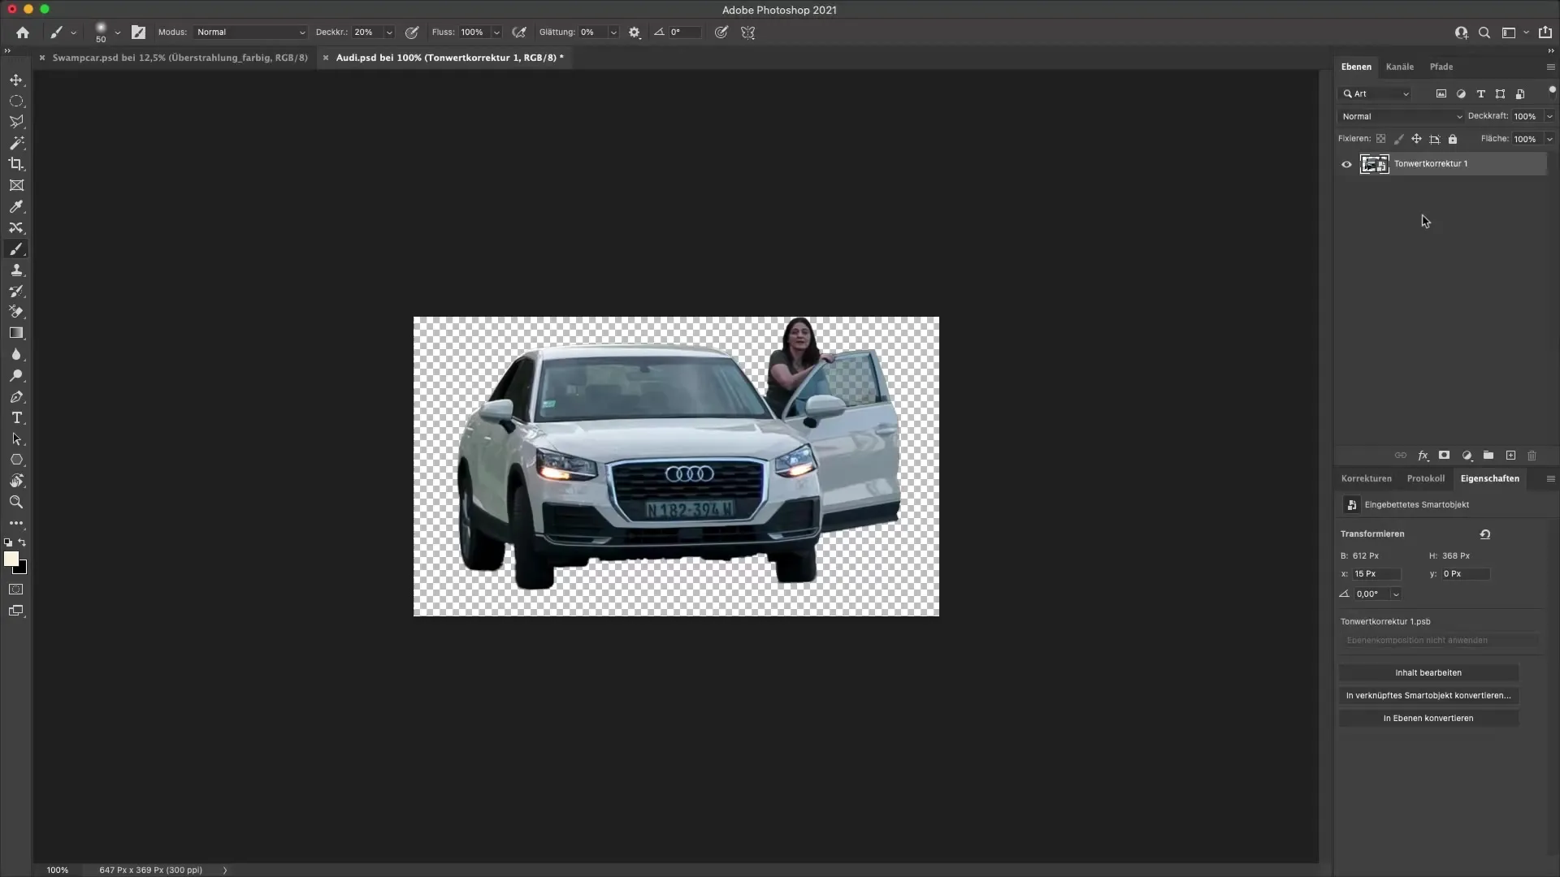Select the Zoom tool
The width and height of the screenshot is (1560, 877).
coord(16,502)
